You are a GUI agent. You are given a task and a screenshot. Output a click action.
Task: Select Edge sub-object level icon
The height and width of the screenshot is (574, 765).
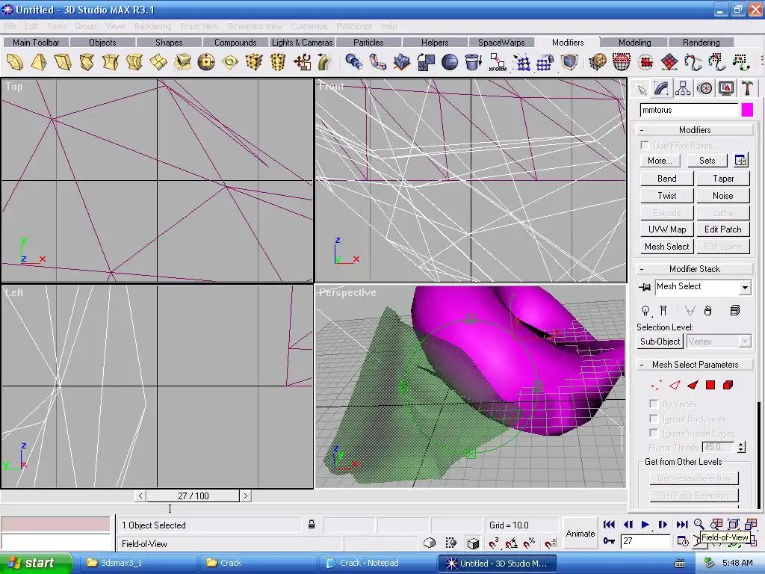(675, 385)
